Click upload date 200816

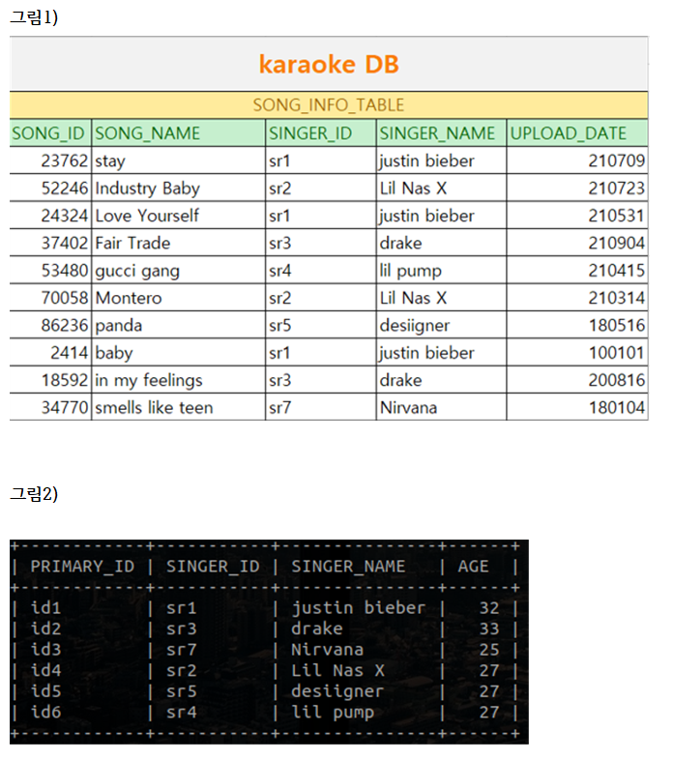pos(577,380)
